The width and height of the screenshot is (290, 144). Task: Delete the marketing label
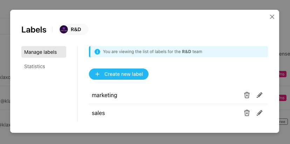(247, 95)
